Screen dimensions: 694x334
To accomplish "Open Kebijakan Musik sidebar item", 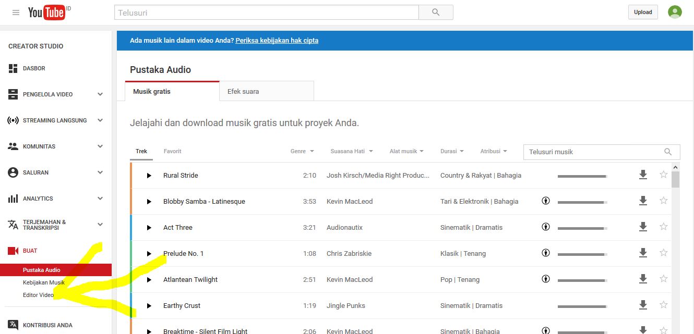I will pos(44,282).
